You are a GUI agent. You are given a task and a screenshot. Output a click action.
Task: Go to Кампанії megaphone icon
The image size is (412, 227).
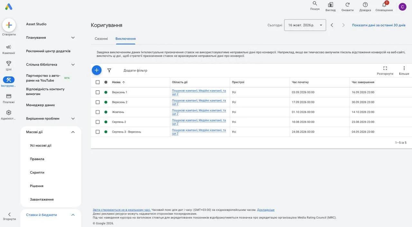pyautogui.click(x=9, y=47)
